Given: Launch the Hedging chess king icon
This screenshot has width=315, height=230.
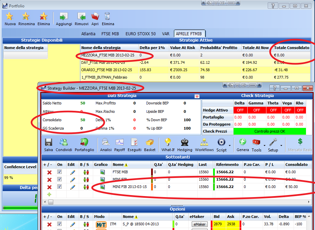Looking at the screenshot, I should tap(185, 142).
